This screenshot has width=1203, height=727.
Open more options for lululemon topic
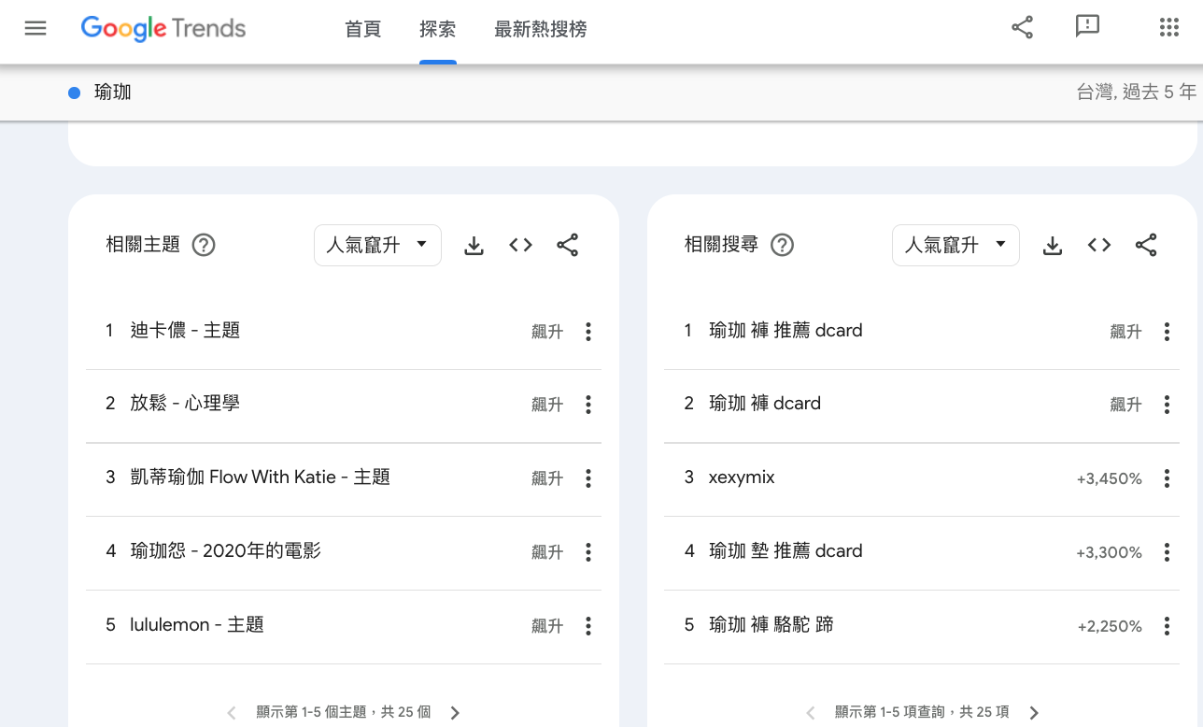[588, 626]
